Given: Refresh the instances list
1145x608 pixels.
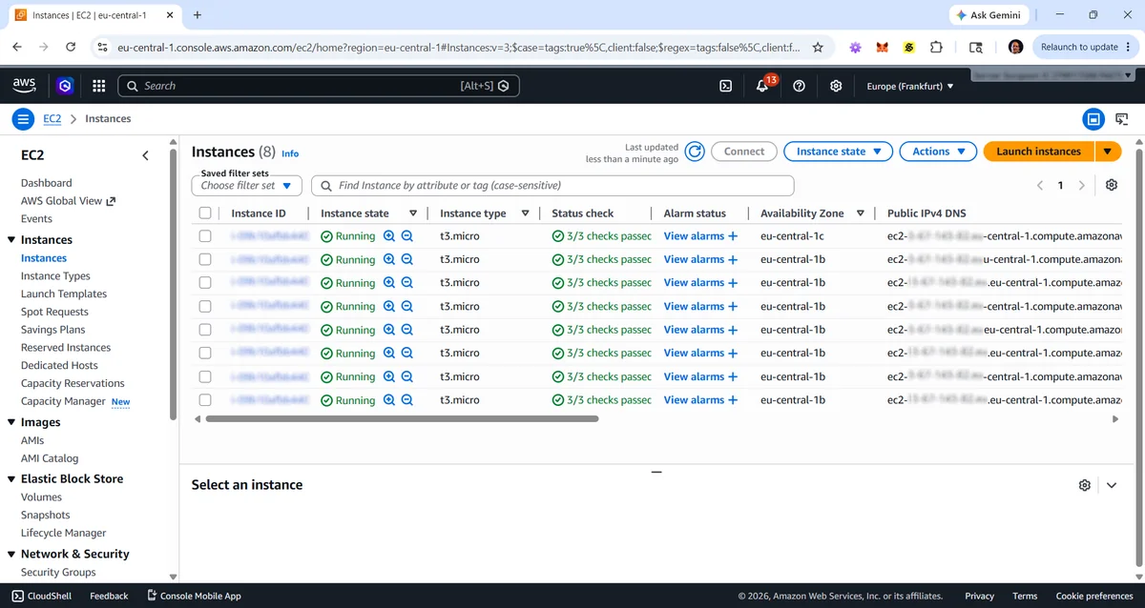Looking at the screenshot, I should 695,152.
